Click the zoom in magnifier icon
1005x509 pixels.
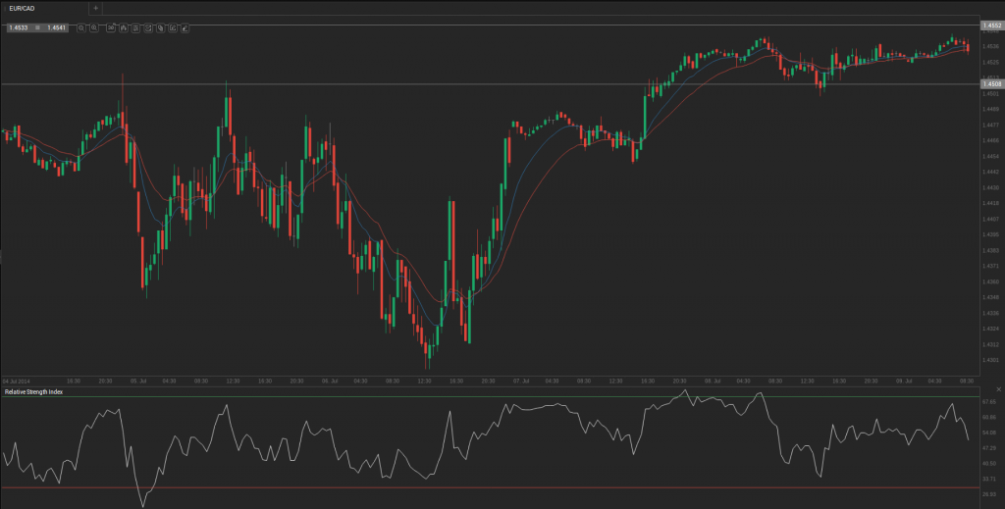pyautogui.click(x=94, y=27)
